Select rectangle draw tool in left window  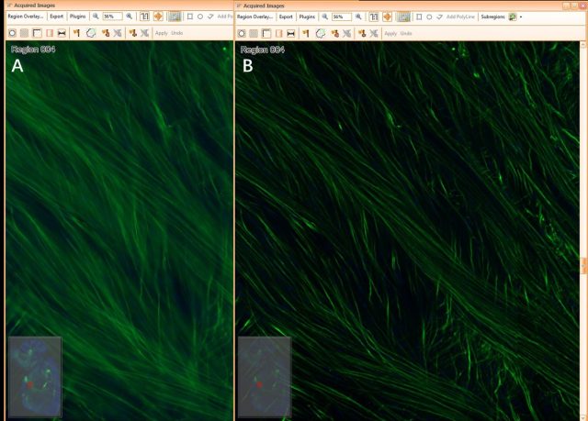pos(190,17)
